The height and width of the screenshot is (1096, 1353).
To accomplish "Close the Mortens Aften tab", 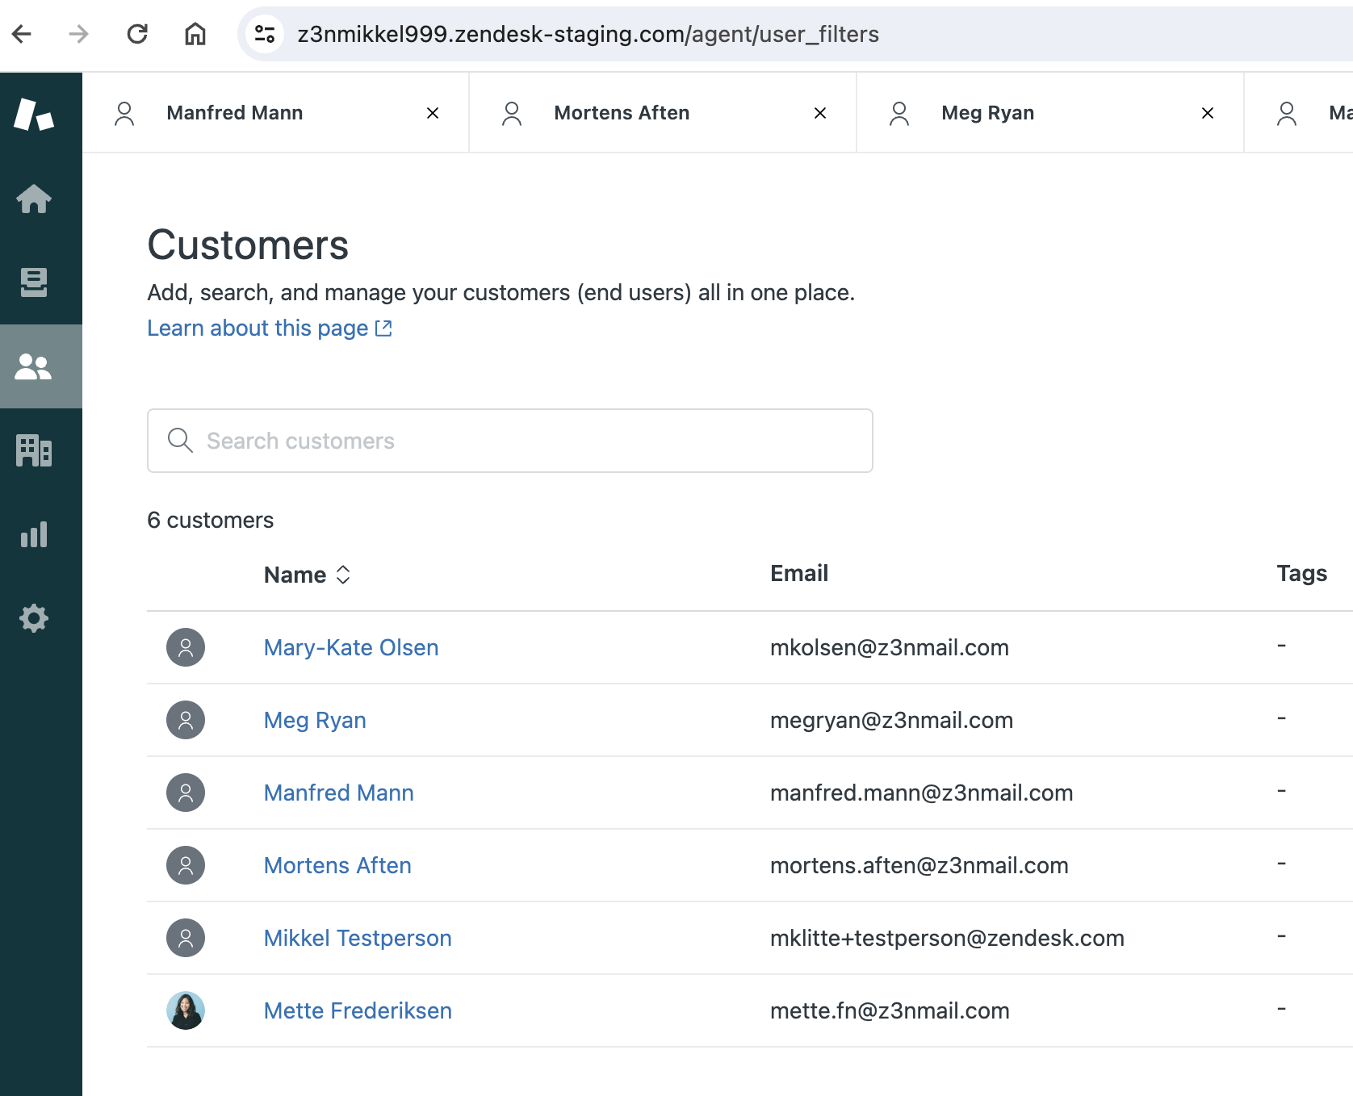I will 820,113.
